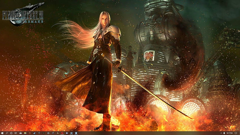240x135 pixels.
Task: Show hidden system tray icons
Action: tap(221, 133)
